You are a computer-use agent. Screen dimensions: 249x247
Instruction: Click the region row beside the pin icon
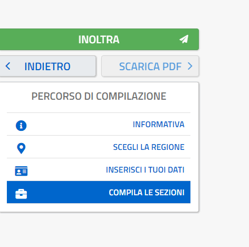coord(99,147)
